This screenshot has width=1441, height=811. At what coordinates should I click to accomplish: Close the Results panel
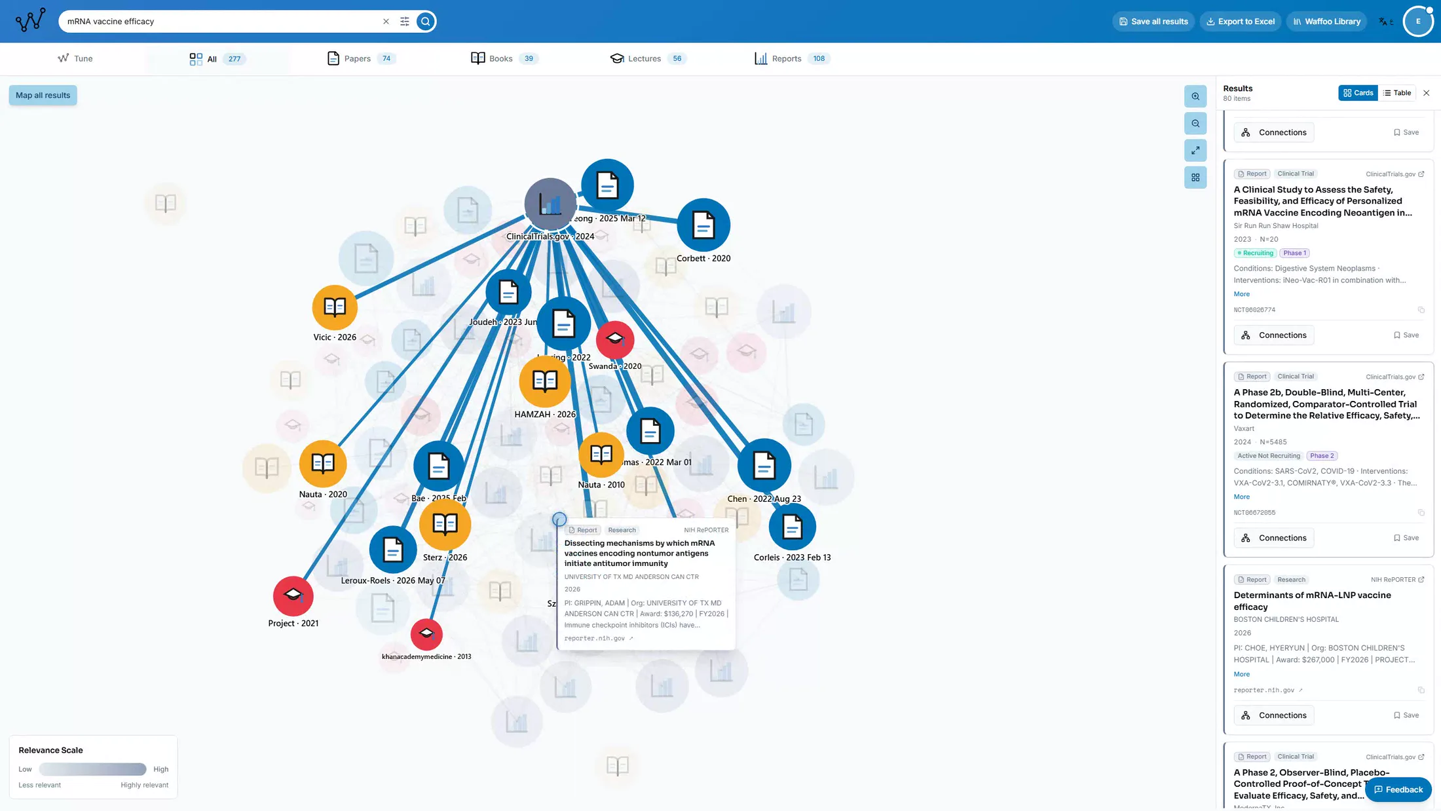pos(1426,93)
